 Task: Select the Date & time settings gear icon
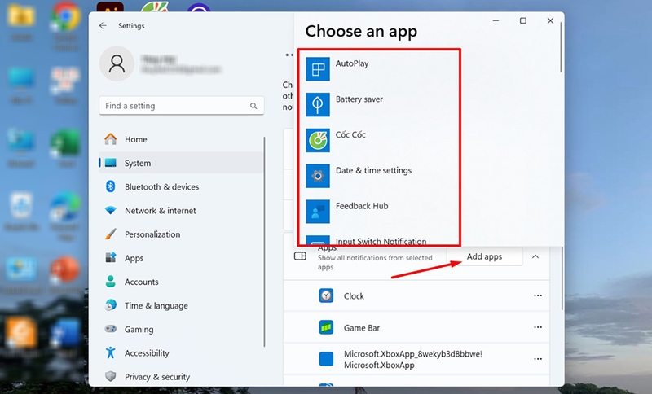click(318, 176)
